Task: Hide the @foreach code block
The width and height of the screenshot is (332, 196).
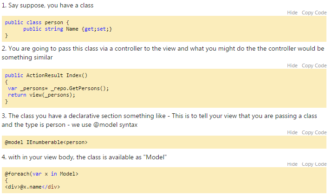Action: point(292,164)
